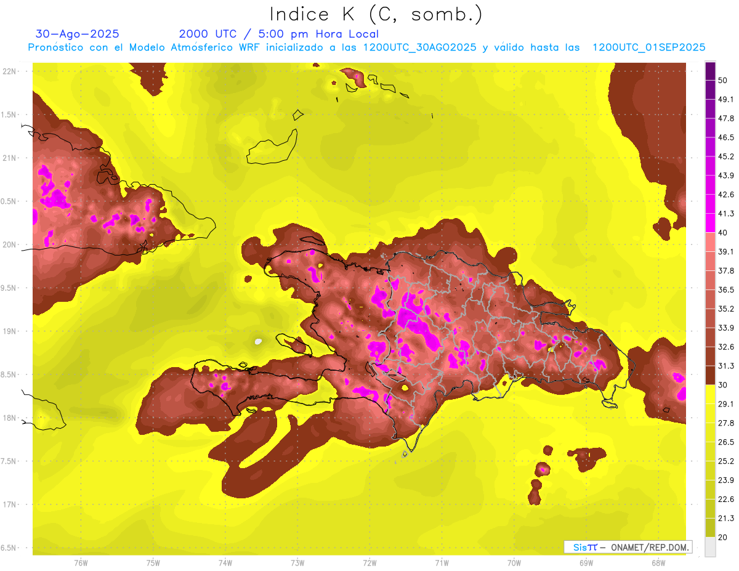Click the "2000 UTC / 5:00 pm Hora Local" text
This screenshot has width=739, height=571.
(x=278, y=34)
